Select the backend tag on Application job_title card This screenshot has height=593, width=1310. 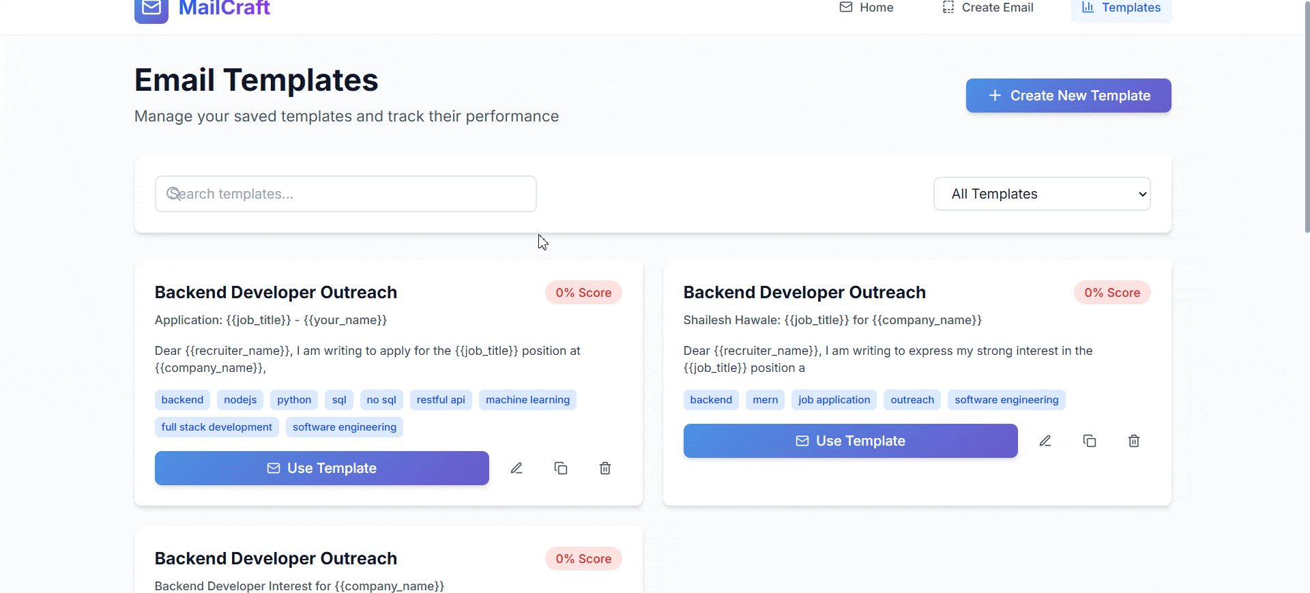tap(182, 400)
